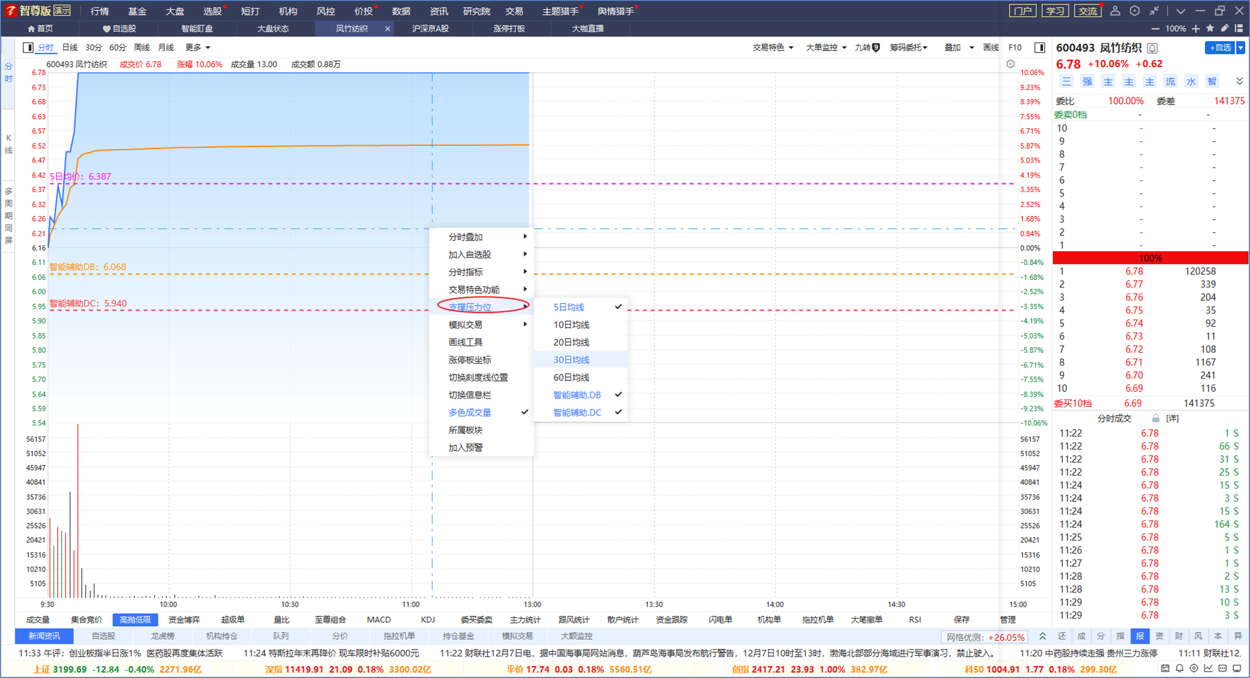Enable 20日均线 in the submenu

[x=580, y=342]
